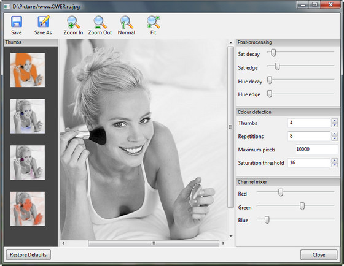Click the Green channel slider handle
Image resolution: width=344 pixels, height=266 pixels.
[x=302, y=206]
